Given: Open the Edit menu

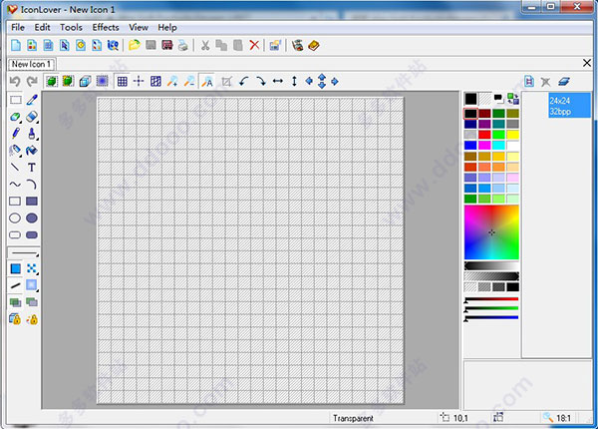Looking at the screenshot, I should pyautogui.click(x=42, y=28).
